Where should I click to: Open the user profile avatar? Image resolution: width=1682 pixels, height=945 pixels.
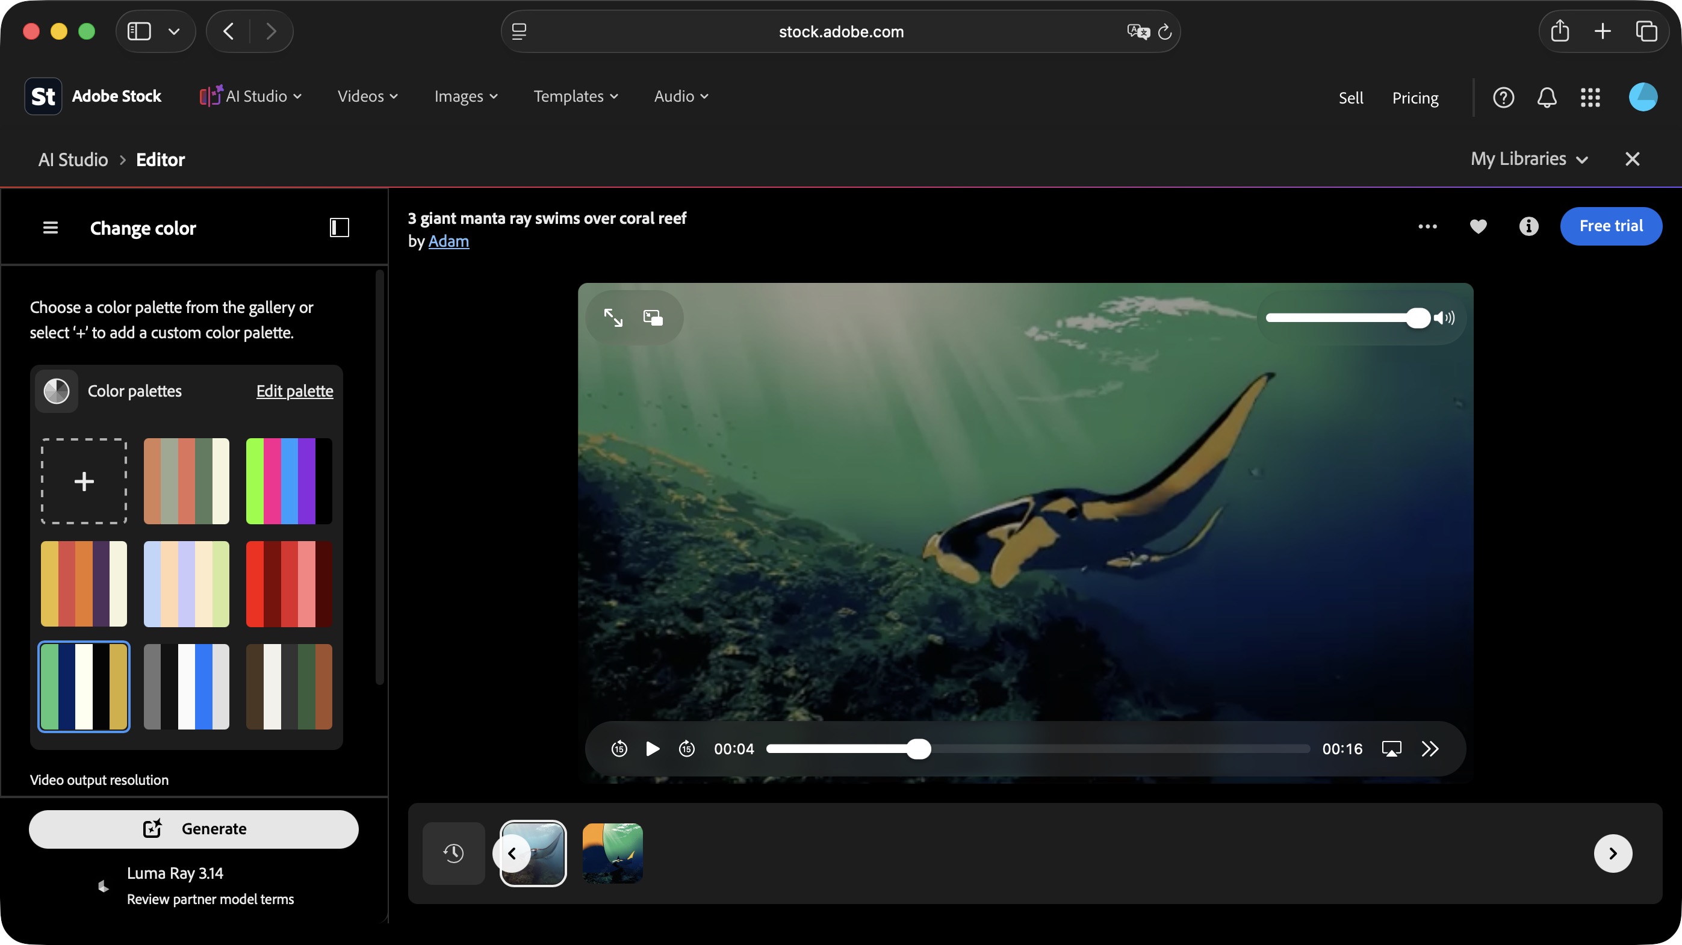(1643, 98)
